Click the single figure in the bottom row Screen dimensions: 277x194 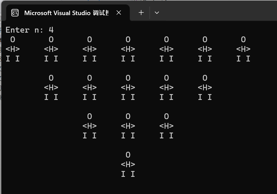point(128,164)
